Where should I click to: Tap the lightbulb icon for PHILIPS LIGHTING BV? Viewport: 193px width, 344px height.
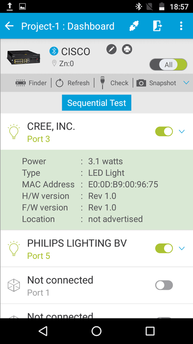coord(14,248)
